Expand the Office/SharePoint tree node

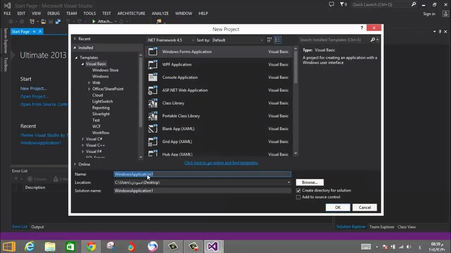89,89
